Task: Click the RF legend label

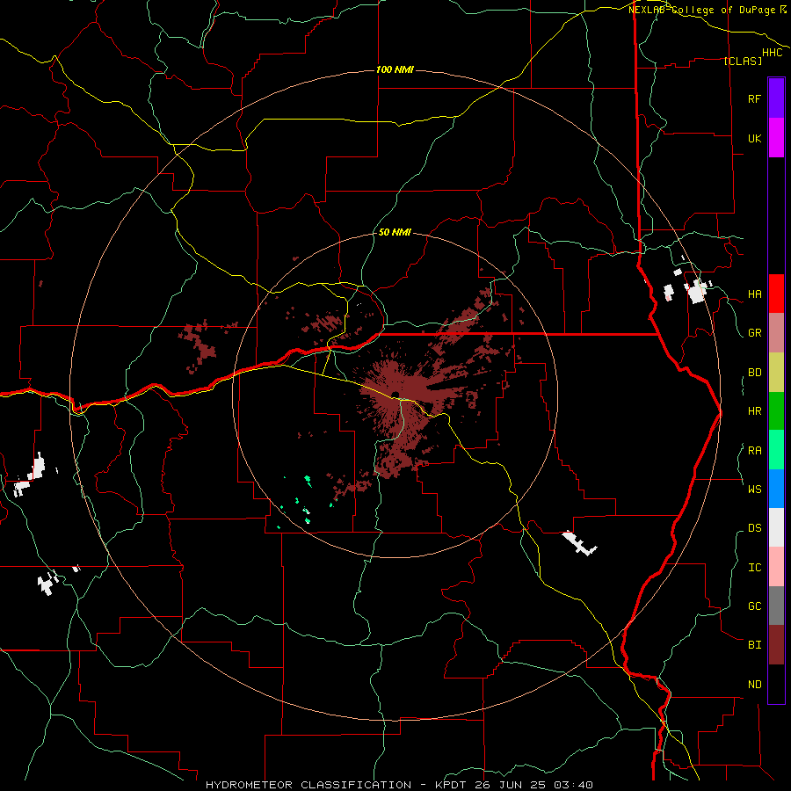Action: 754,98
